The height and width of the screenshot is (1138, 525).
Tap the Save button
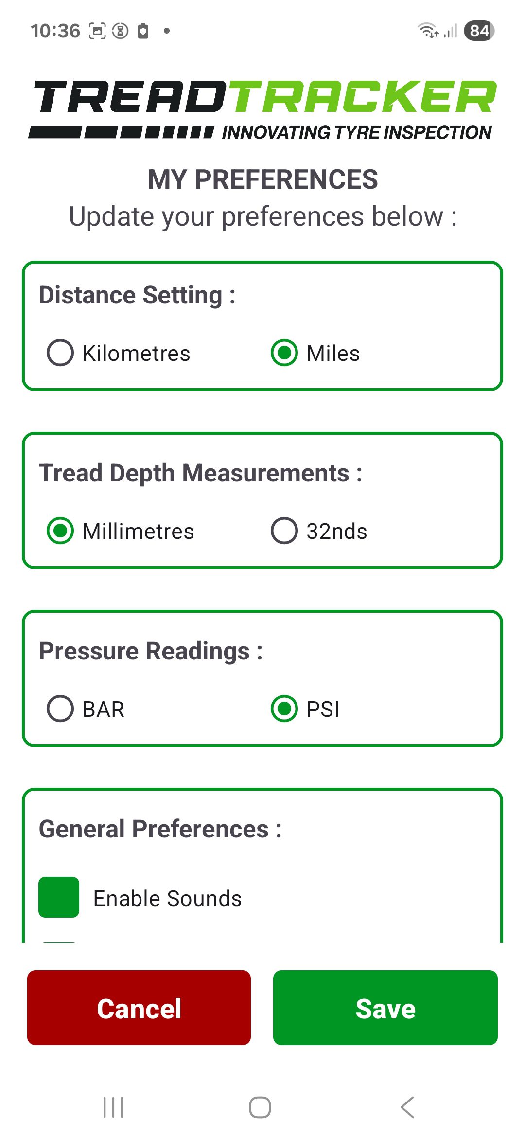385,1008
